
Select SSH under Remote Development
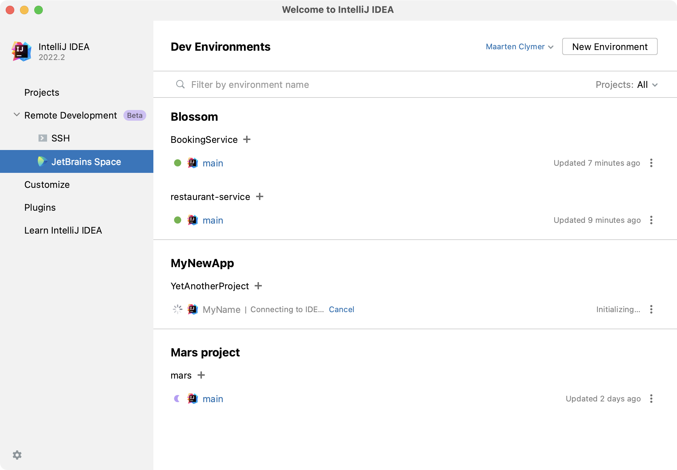click(x=61, y=138)
